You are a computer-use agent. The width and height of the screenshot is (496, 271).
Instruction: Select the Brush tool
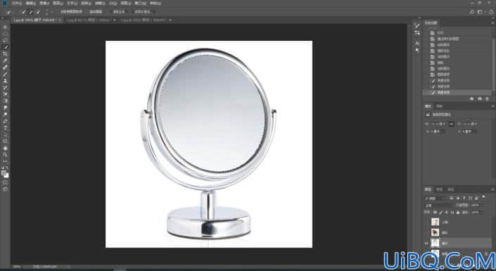pyautogui.click(x=5, y=74)
